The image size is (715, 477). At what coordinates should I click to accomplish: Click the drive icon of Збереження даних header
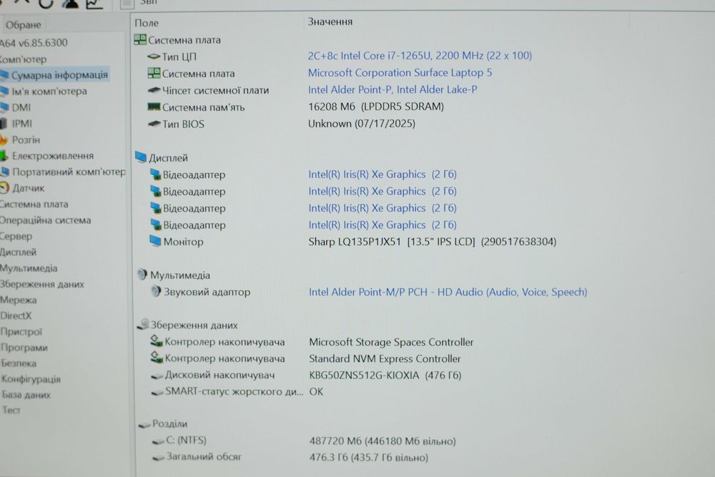143,324
